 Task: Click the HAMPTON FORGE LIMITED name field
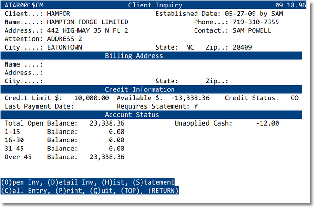(x=87, y=22)
